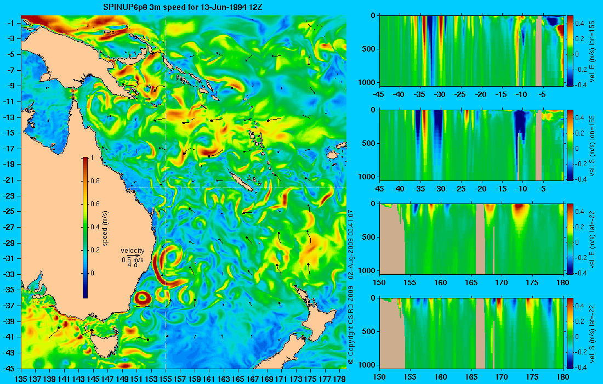Open the "vel. E (m/s) lon=155" section plot

[x=471, y=51]
